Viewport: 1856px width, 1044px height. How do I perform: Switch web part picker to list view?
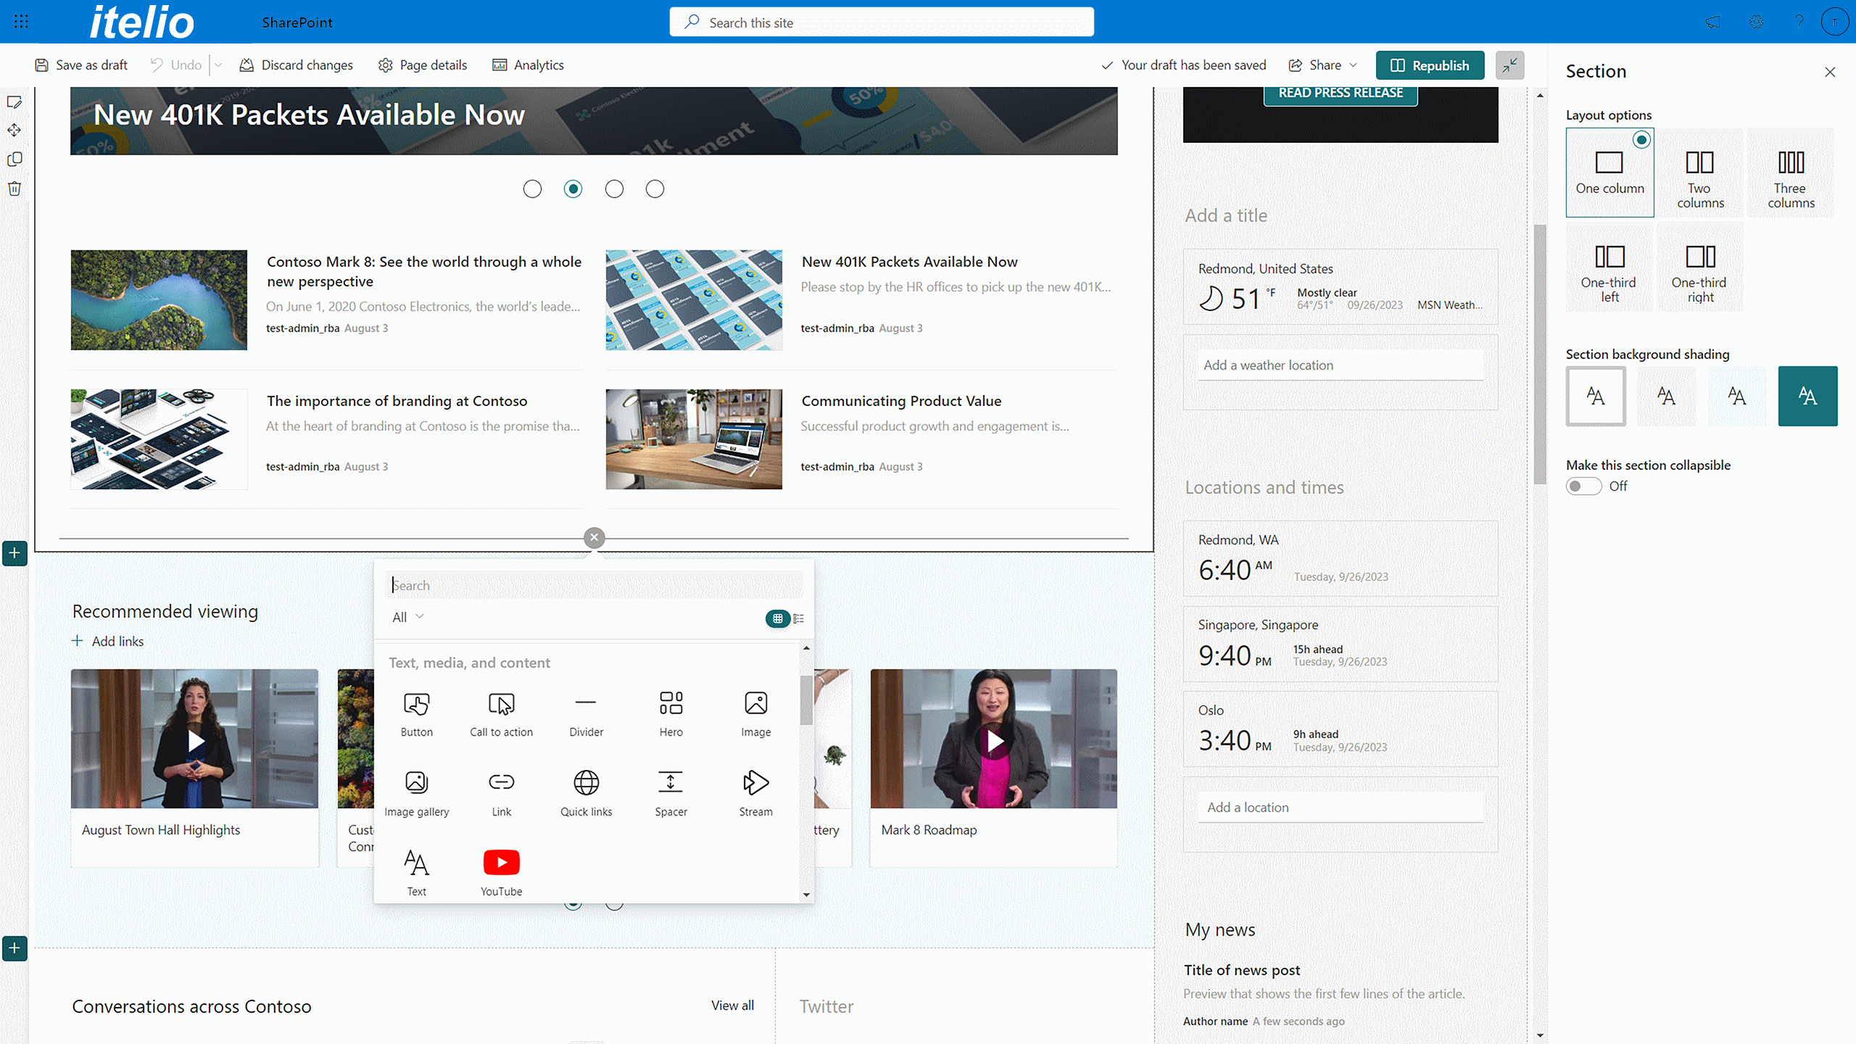(x=798, y=618)
